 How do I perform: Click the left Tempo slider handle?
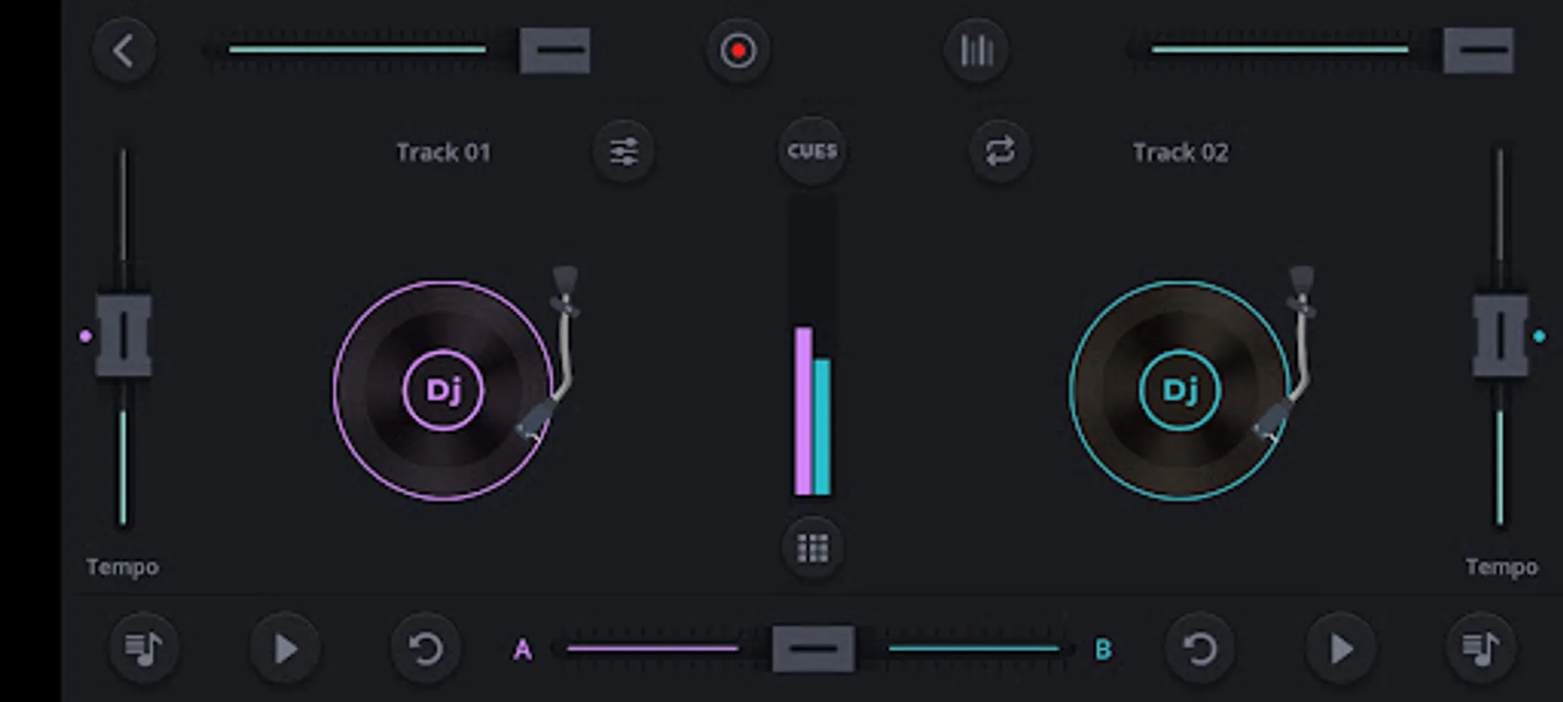pos(123,335)
